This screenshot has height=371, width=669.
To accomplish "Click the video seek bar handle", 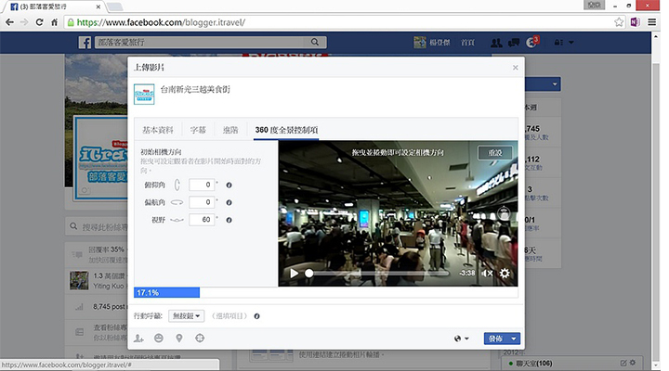I will (x=308, y=273).
